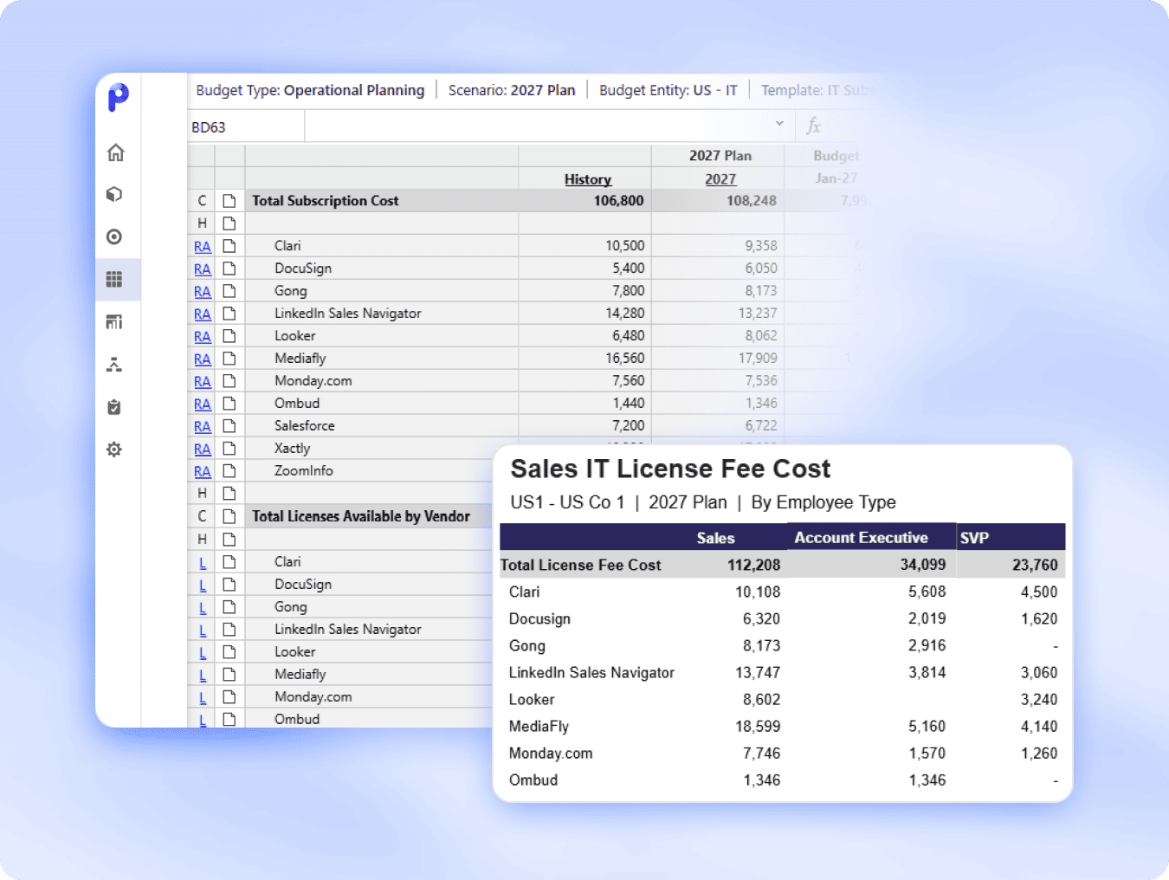Image resolution: width=1169 pixels, height=880 pixels.
Task: Click the document icon in Ombud subscription row
Action: point(229,404)
